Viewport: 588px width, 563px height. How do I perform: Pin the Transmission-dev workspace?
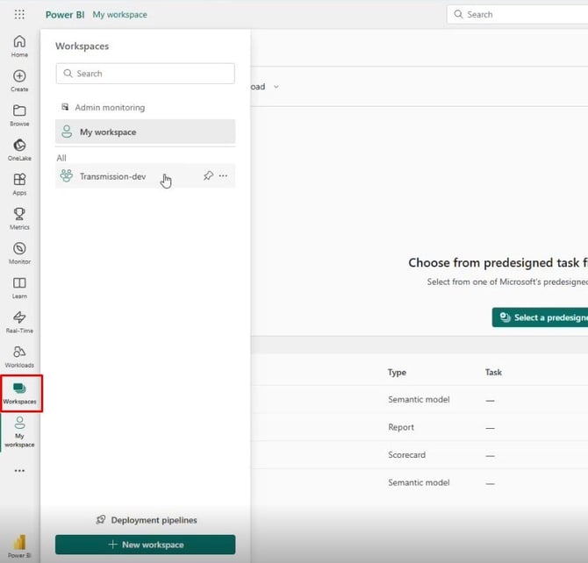(x=208, y=176)
